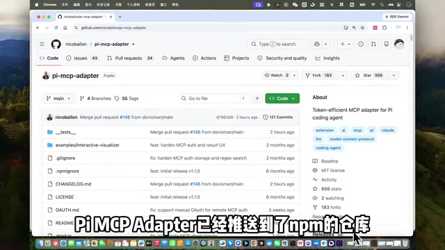The width and height of the screenshot is (445, 250).
Task: Open the Fork options dropdown arrow
Action: pos(343,76)
